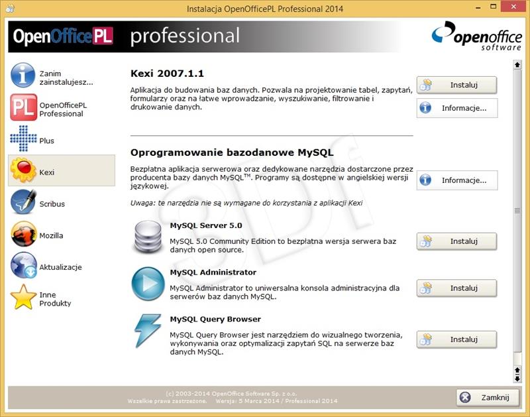
Task: Install Kexi 2007.1.1
Action: point(456,85)
